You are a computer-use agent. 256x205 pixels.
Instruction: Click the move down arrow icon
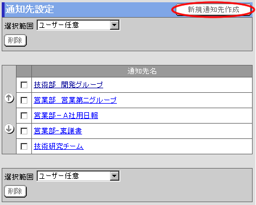tap(9, 129)
